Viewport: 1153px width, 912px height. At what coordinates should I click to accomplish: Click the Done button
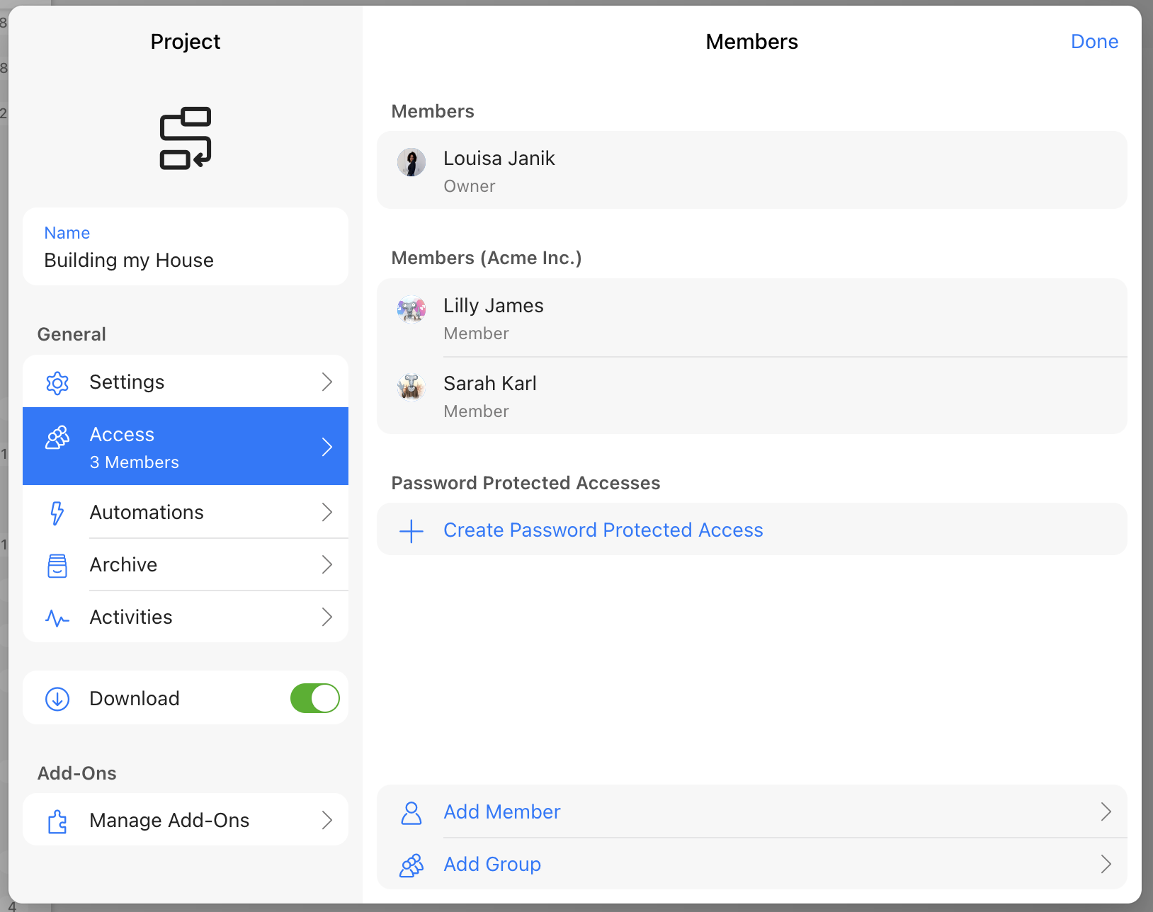[1094, 42]
